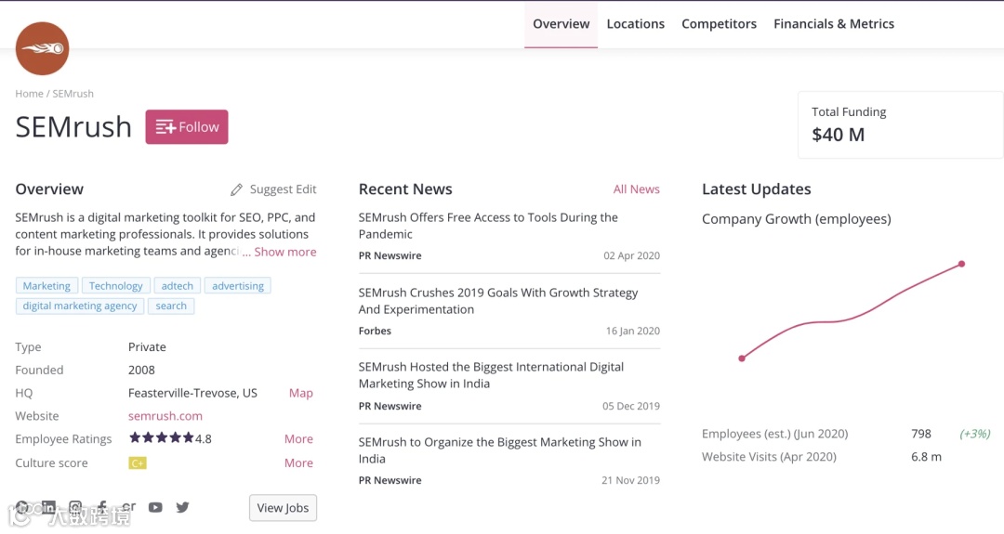Select the advertising tag
1004x534 pixels.
click(x=238, y=286)
